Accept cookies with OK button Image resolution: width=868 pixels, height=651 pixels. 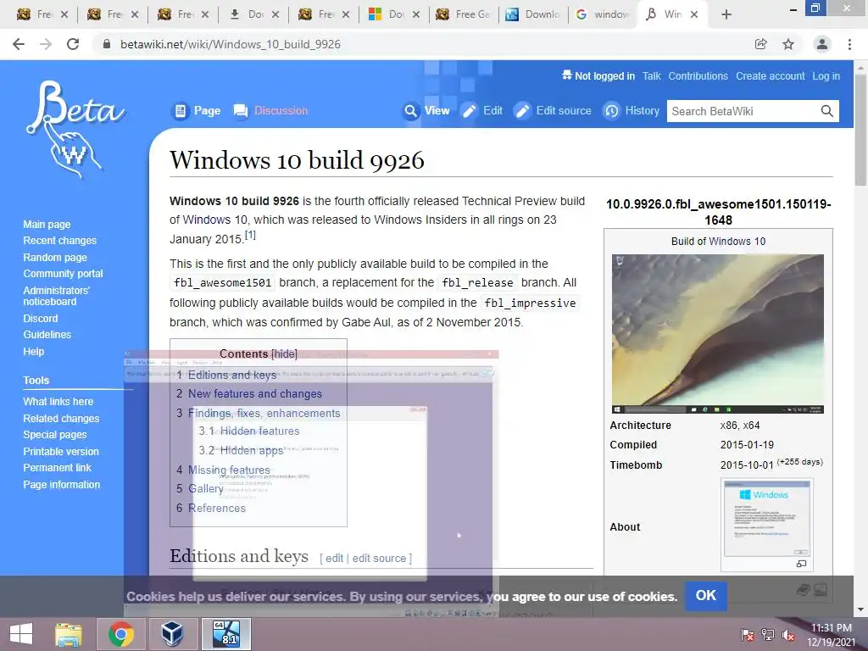click(x=706, y=596)
